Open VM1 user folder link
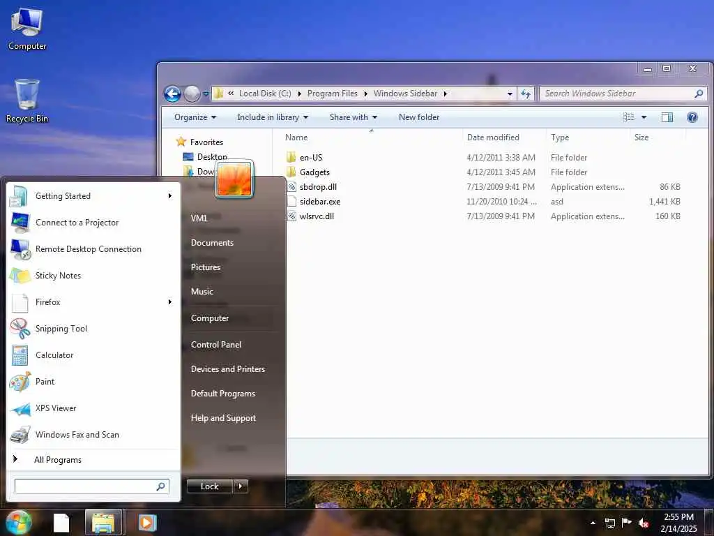The height and width of the screenshot is (536, 714). coord(199,218)
